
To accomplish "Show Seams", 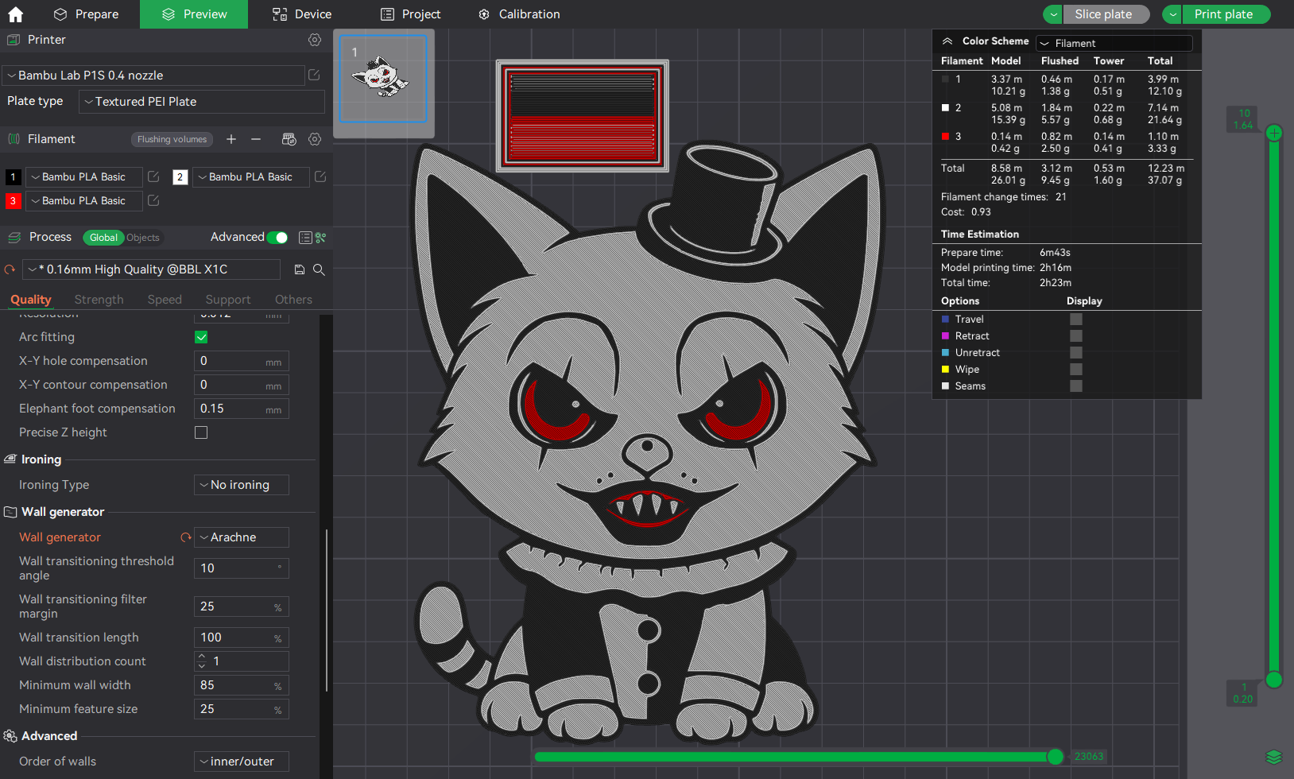I will pyautogui.click(x=1076, y=386).
